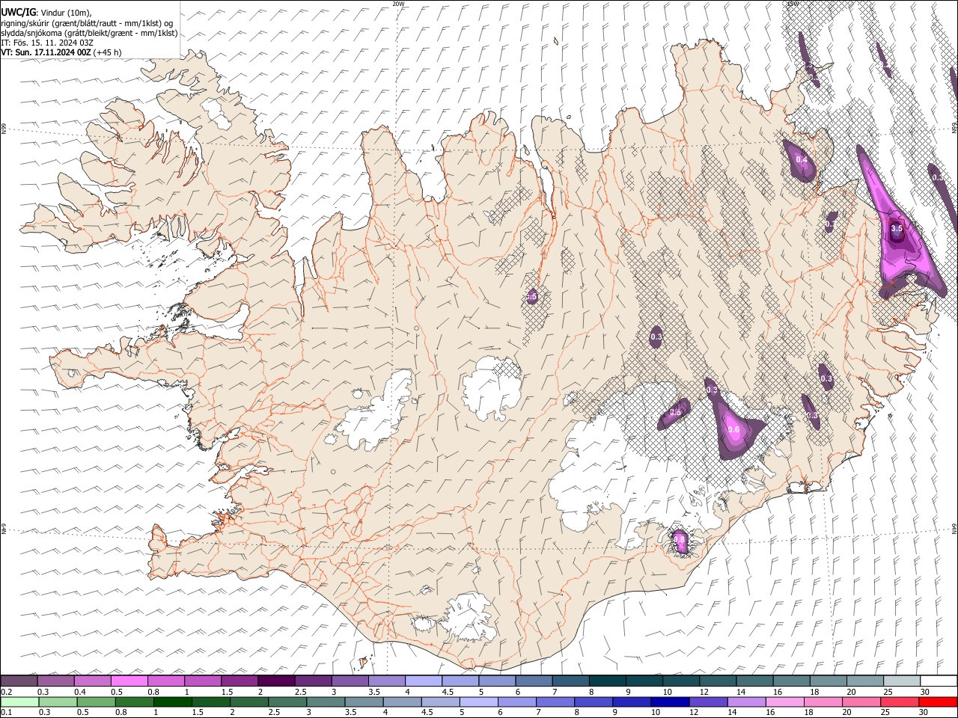
Task: Pick the upper legend swatch starting at 0.8
Action: [x=165, y=681]
